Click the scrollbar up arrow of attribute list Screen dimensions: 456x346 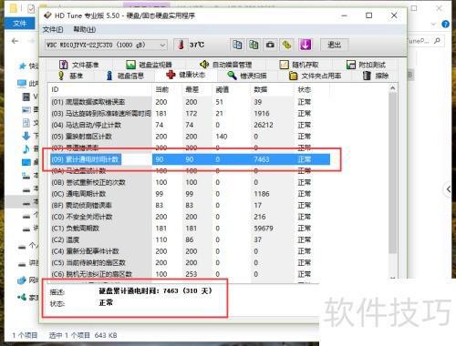[393, 88]
